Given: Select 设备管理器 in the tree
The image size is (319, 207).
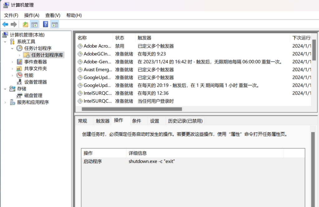Looking at the screenshot, I should coord(36,82).
